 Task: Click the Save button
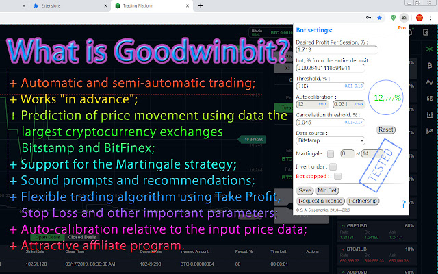[305, 190]
